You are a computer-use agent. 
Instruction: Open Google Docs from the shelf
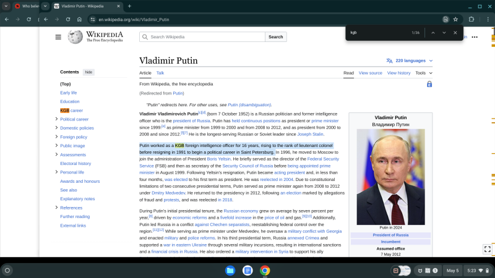click(247, 271)
